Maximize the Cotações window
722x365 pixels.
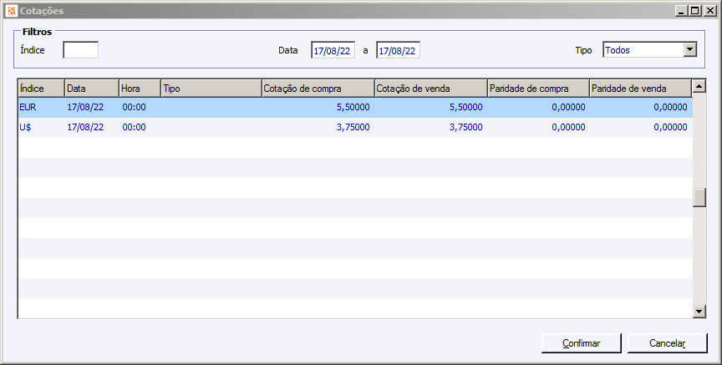[x=695, y=11]
